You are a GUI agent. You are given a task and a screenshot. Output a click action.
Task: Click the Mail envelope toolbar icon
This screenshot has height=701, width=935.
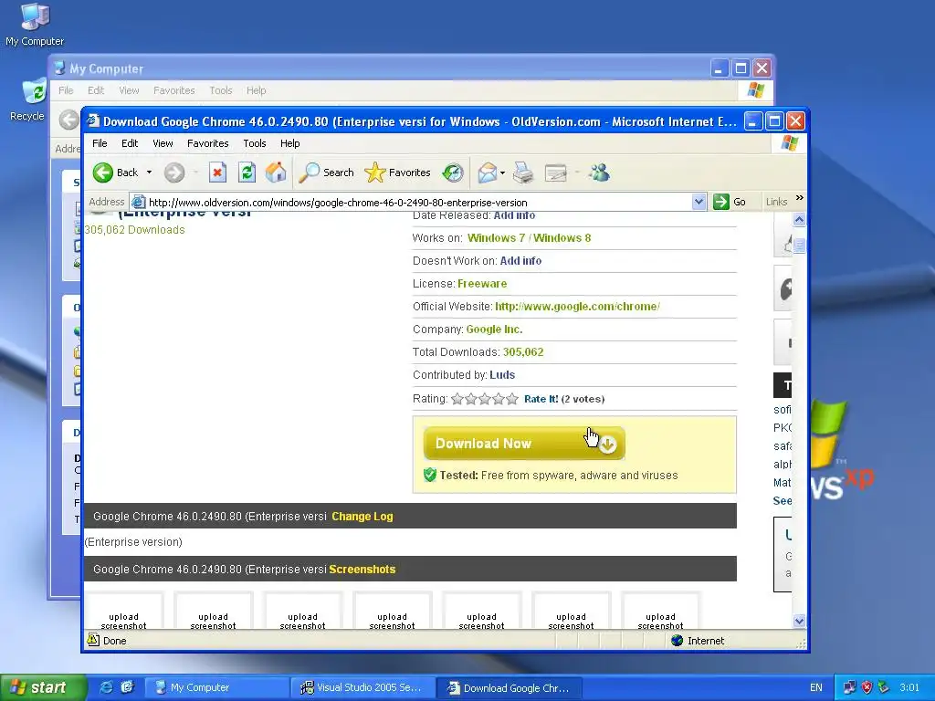click(x=488, y=173)
